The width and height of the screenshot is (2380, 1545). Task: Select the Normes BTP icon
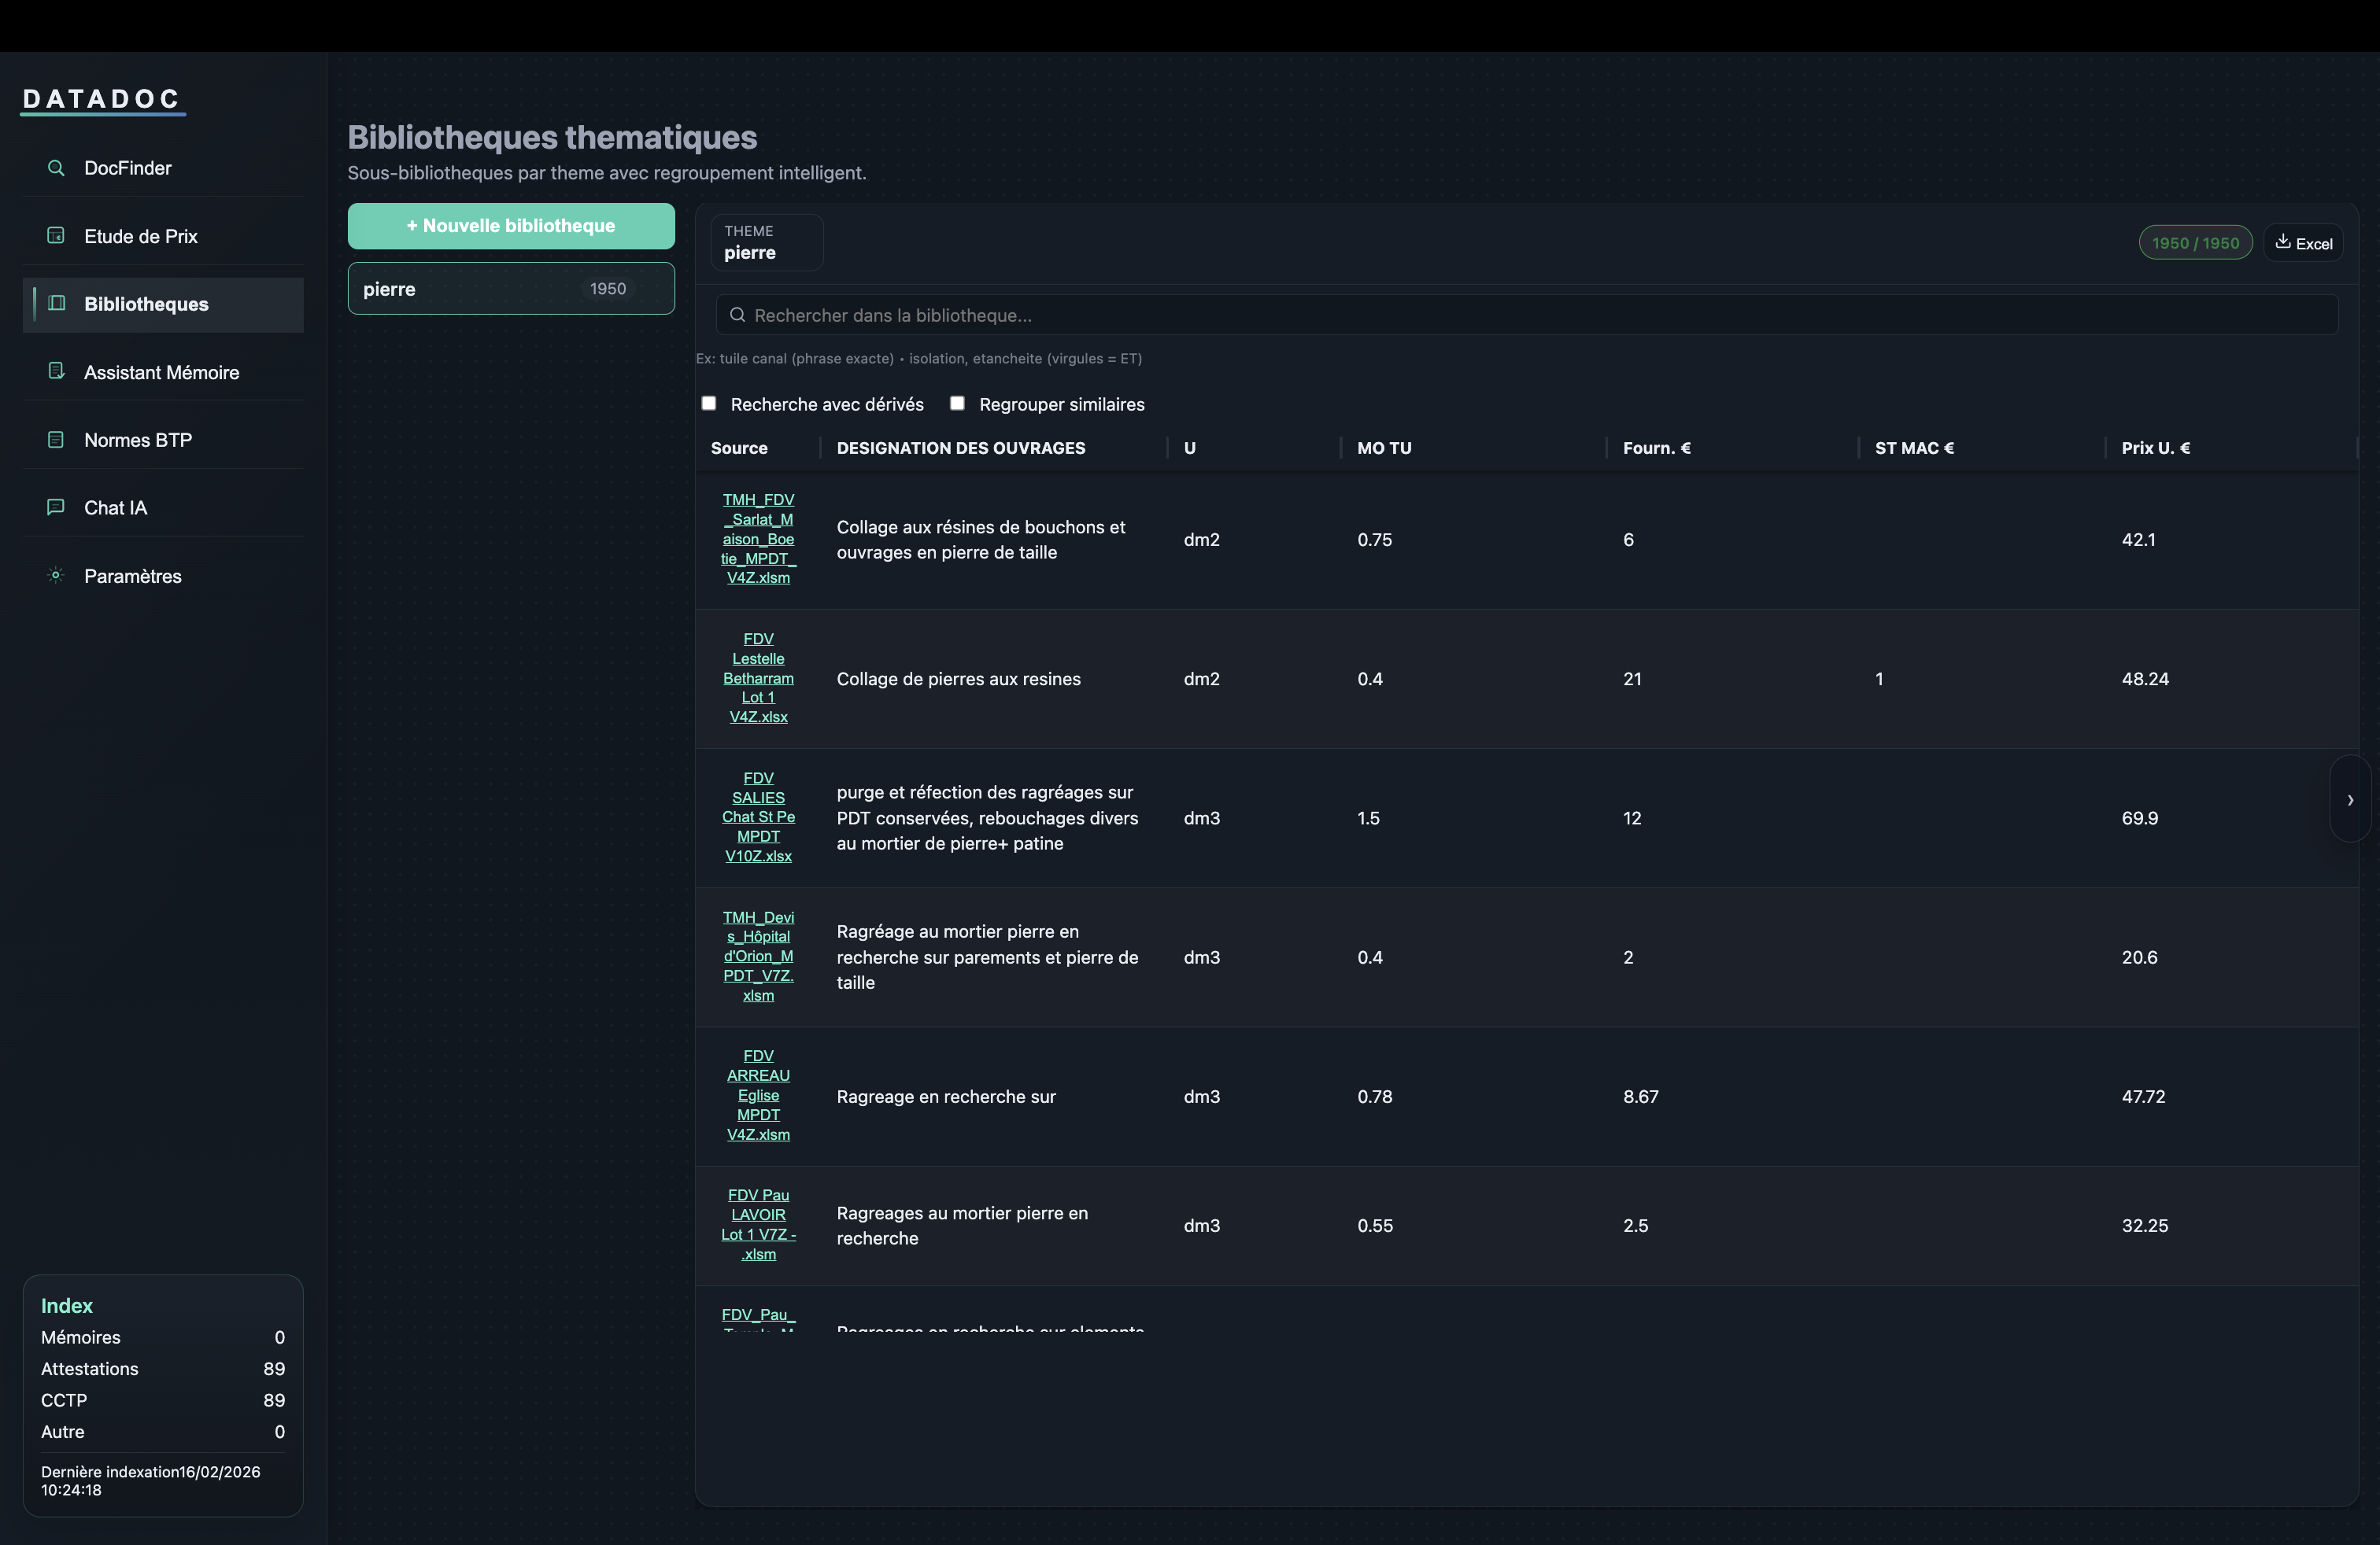coord(56,439)
